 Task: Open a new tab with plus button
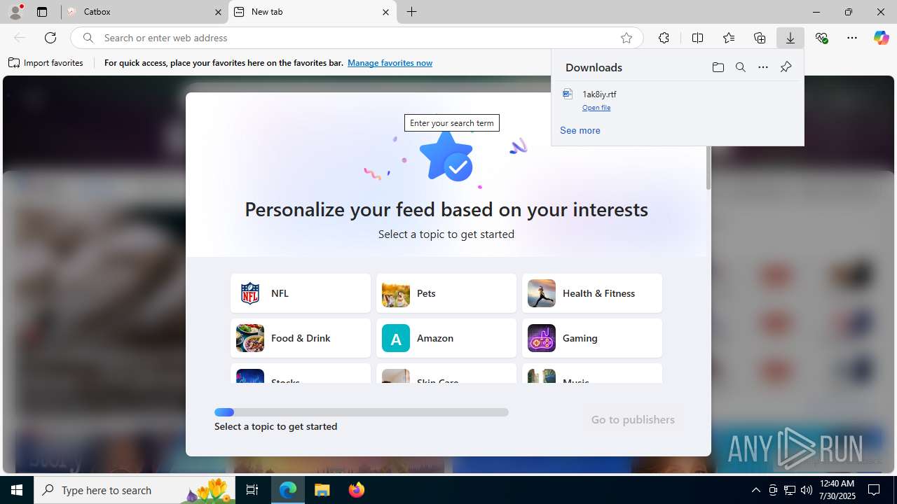pyautogui.click(x=412, y=12)
